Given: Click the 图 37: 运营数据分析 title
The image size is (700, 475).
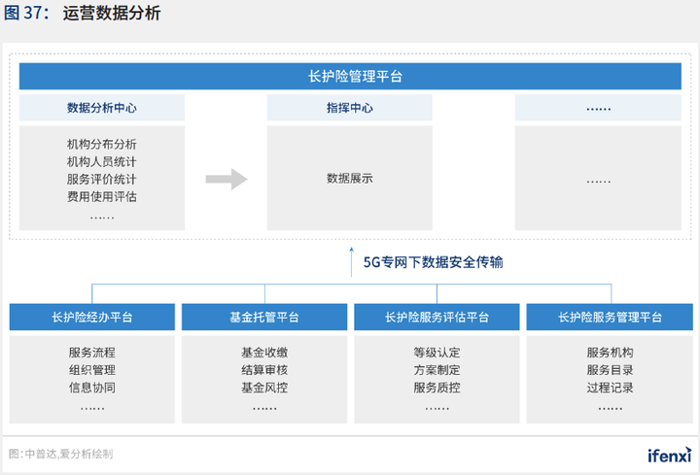Looking at the screenshot, I should pyautogui.click(x=82, y=13).
